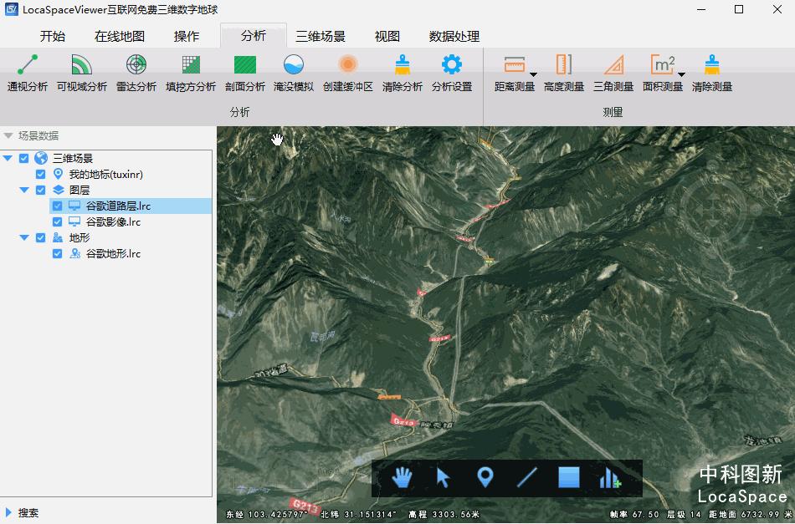
Task: Open the 数据处理 menu tab
Action: coord(453,36)
